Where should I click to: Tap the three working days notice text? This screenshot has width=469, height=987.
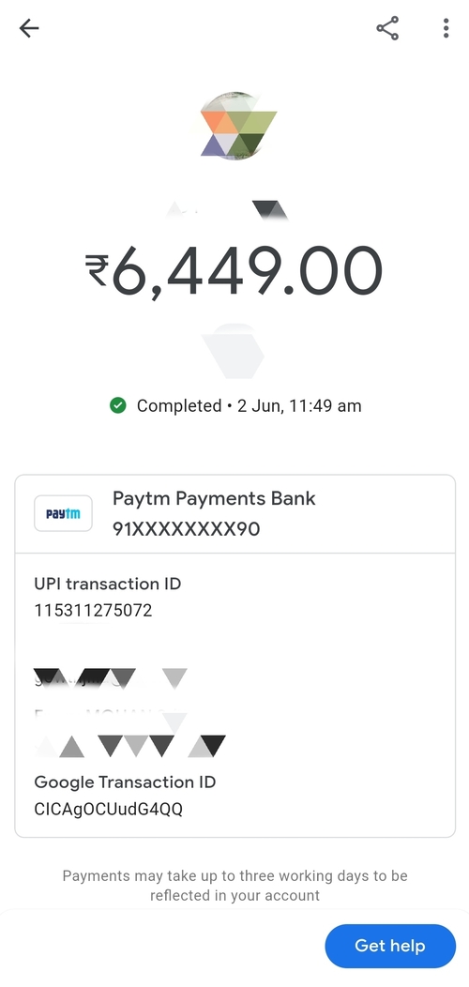pos(234,885)
